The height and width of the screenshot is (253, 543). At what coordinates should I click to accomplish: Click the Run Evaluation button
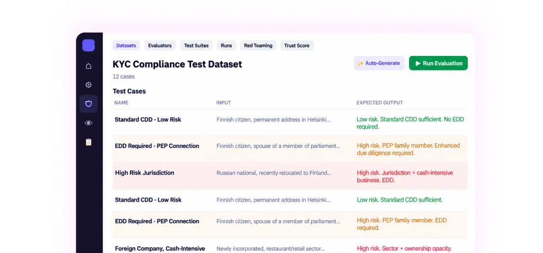[438, 63]
